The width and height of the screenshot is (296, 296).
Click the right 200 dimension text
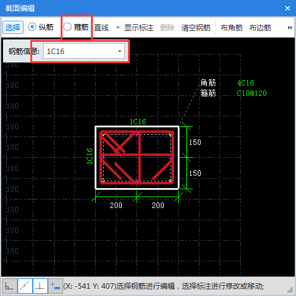pyautogui.click(x=158, y=206)
